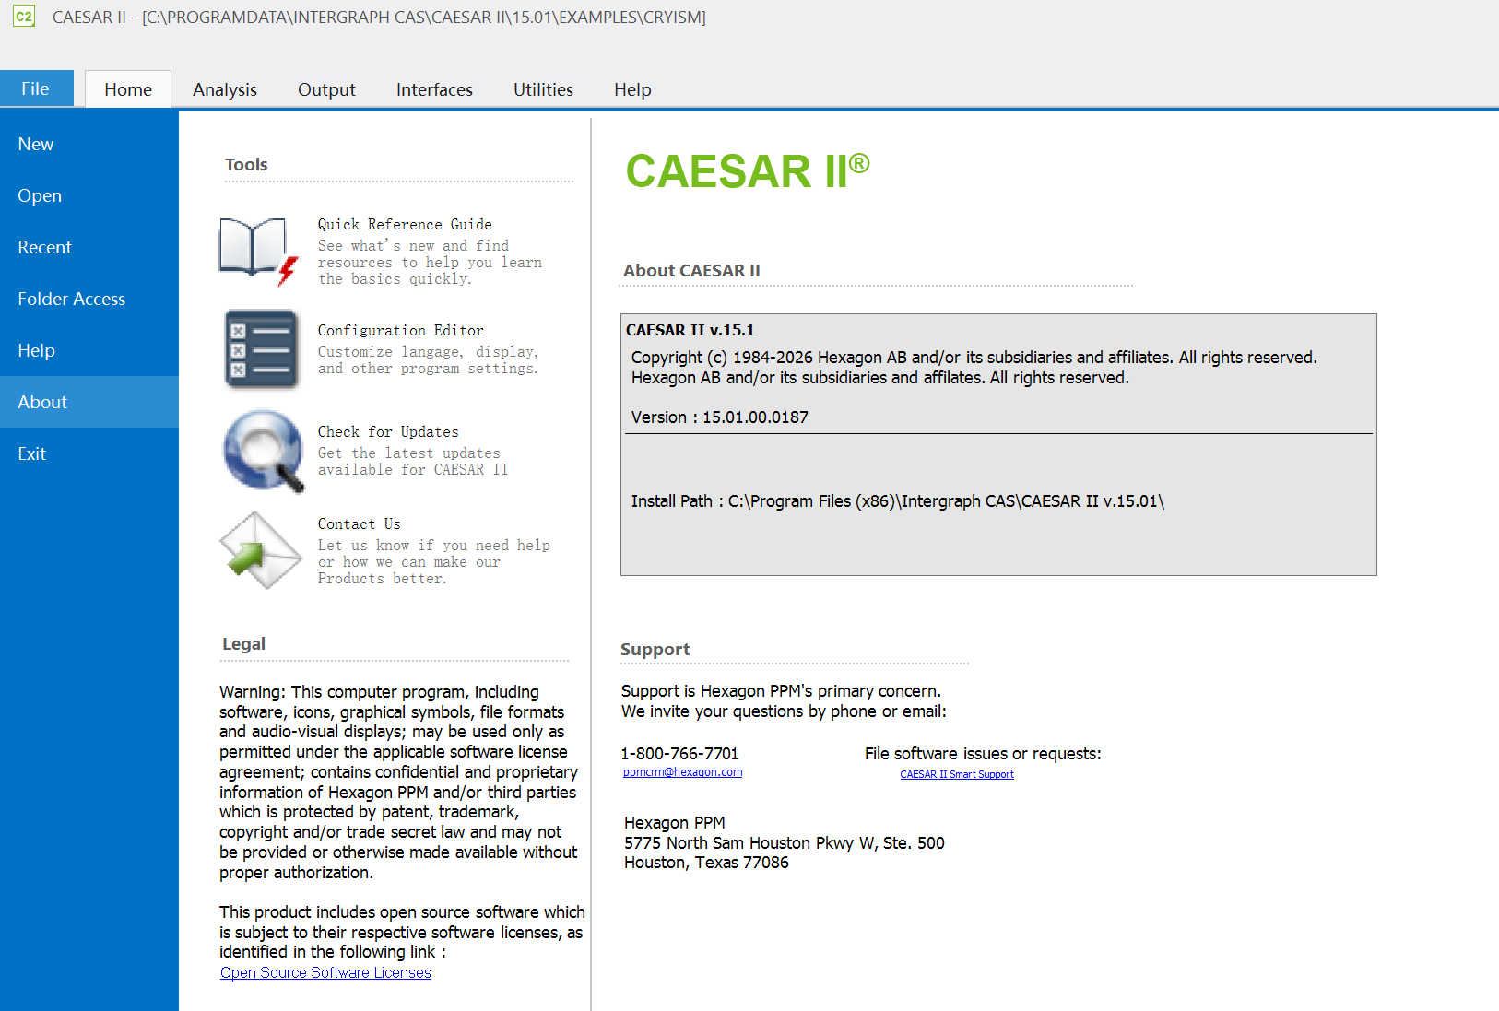Switch to the Interfaces ribbon tab

pyautogui.click(x=434, y=89)
